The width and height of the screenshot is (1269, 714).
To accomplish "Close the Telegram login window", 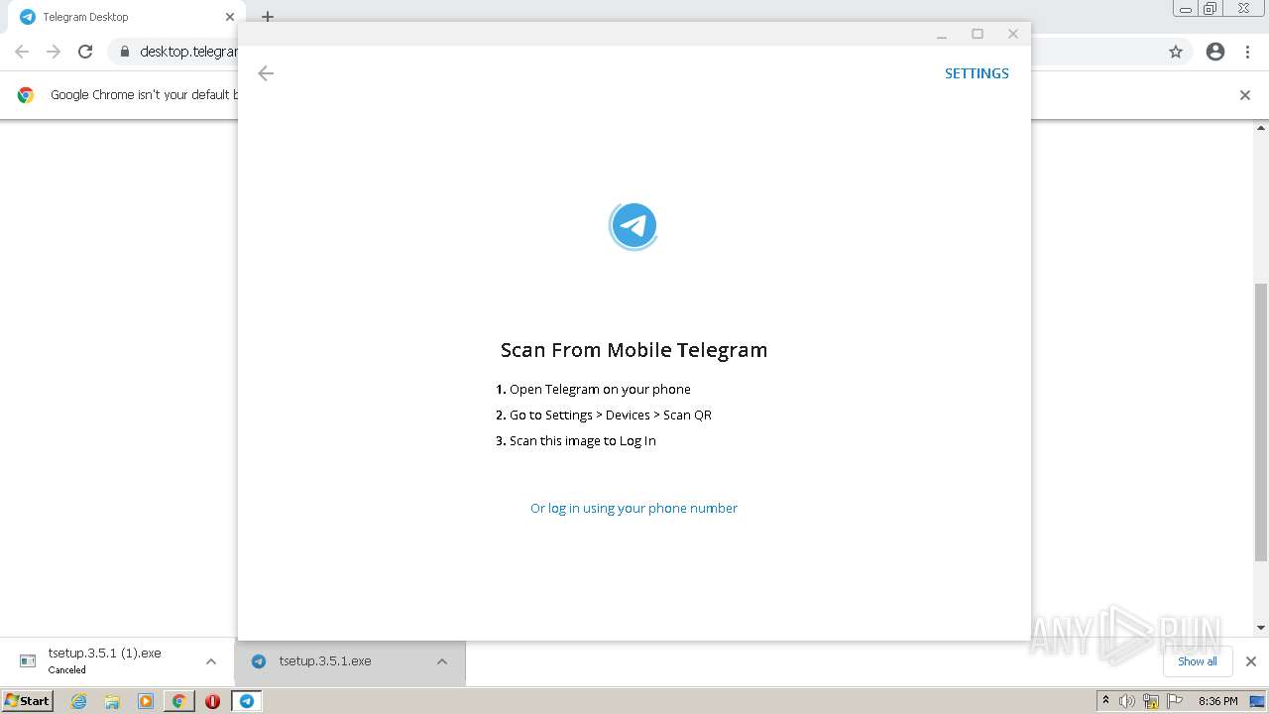I will pos(1012,34).
